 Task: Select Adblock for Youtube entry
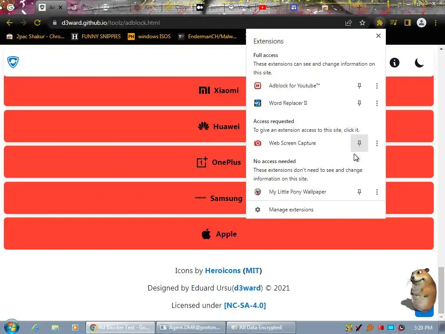click(x=299, y=86)
